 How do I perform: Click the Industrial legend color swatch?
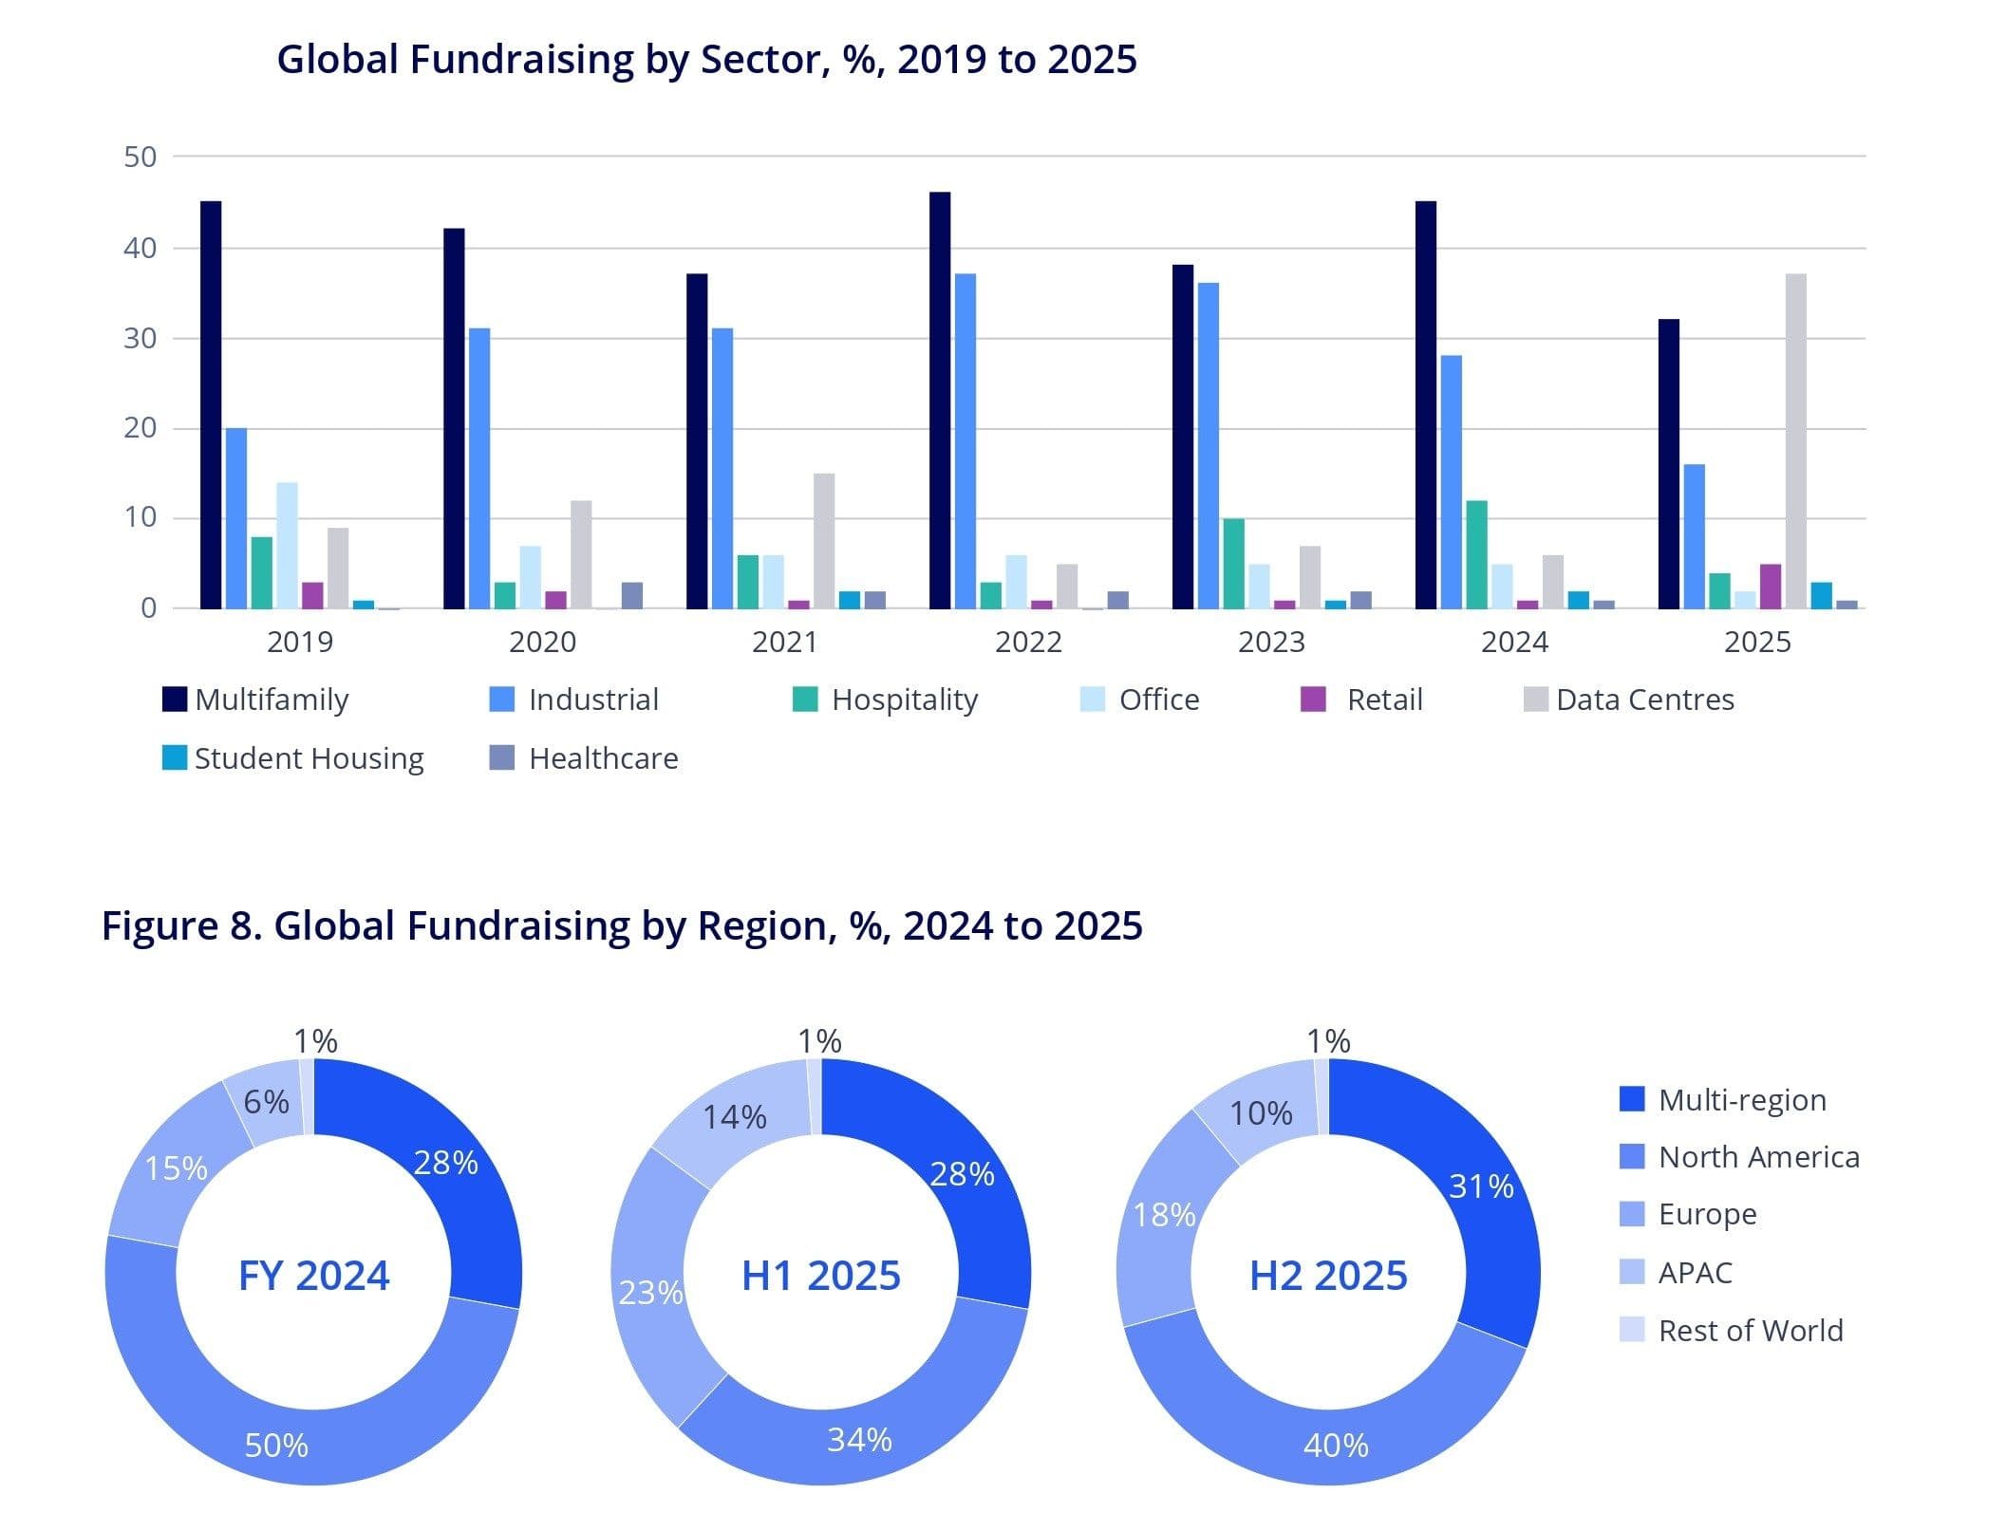(501, 700)
